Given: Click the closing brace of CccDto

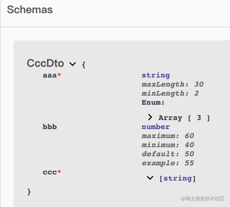Looking at the screenshot, I should 29,192.
